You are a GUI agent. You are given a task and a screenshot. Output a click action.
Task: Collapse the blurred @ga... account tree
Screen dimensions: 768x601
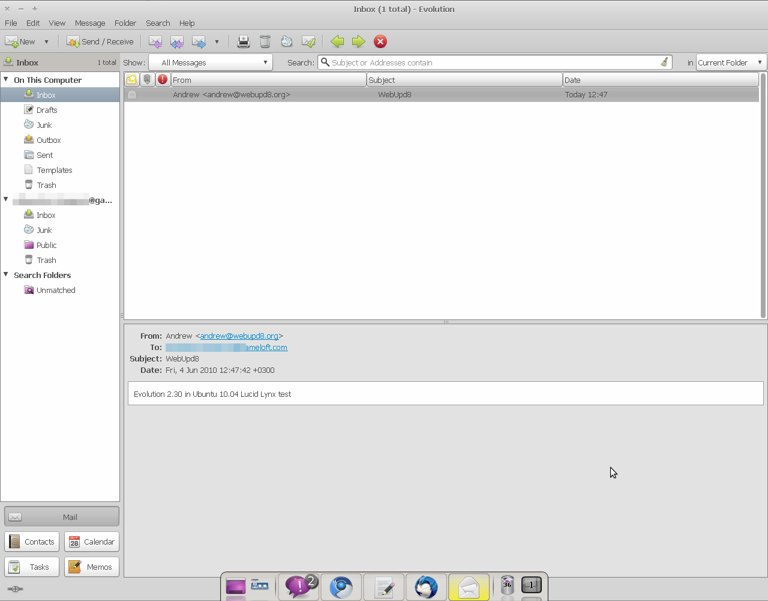coord(6,199)
